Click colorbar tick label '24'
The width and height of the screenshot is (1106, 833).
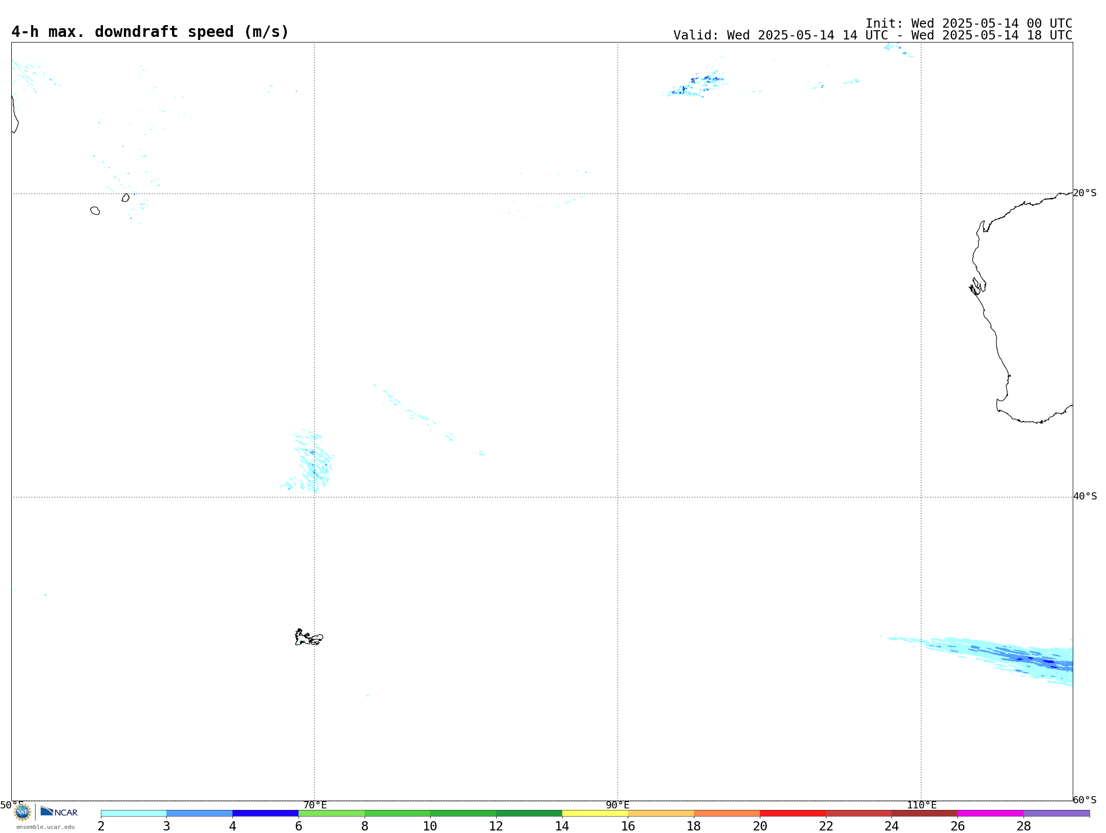click(892, 826)
